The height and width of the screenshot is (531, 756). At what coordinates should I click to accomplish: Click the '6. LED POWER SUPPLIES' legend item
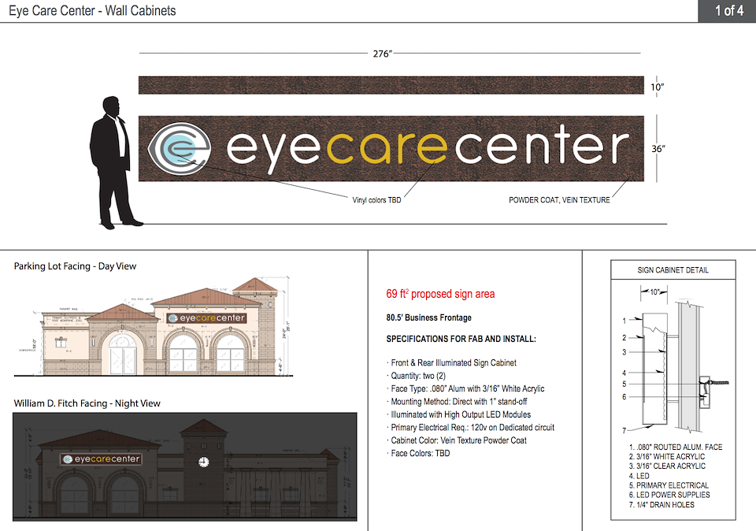669,495
